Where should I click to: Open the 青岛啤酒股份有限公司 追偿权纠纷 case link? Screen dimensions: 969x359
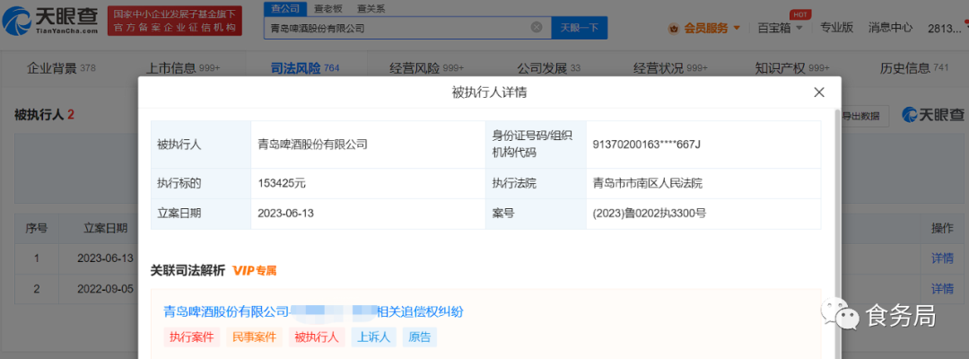tap(313, 311)
